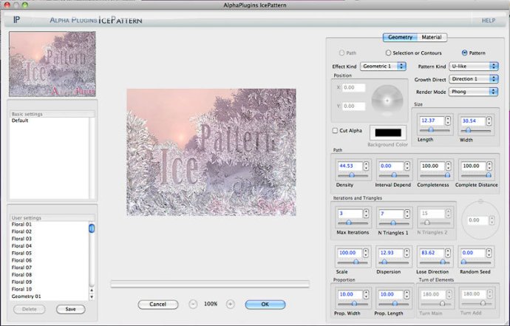Click the Dispersion value stepper

point(407,253)
